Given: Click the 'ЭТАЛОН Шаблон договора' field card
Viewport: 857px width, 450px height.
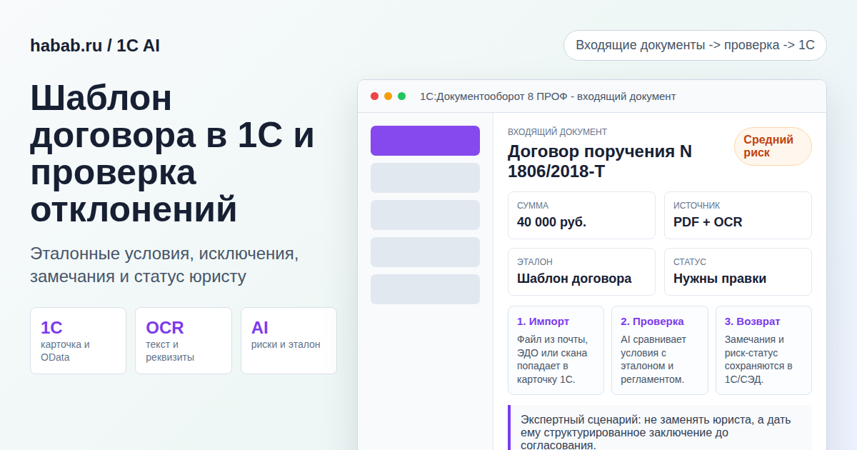Looking at the screenshot, I should [581, 271].
